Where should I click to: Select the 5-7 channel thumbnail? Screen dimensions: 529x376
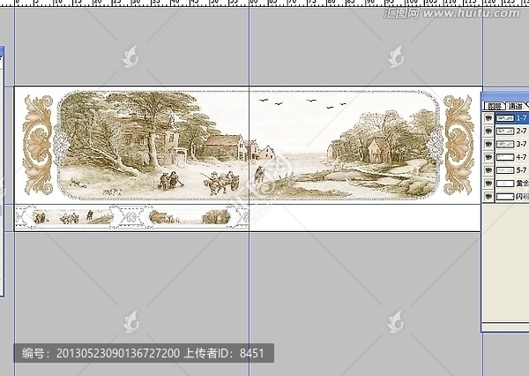(x=505, y=170)
